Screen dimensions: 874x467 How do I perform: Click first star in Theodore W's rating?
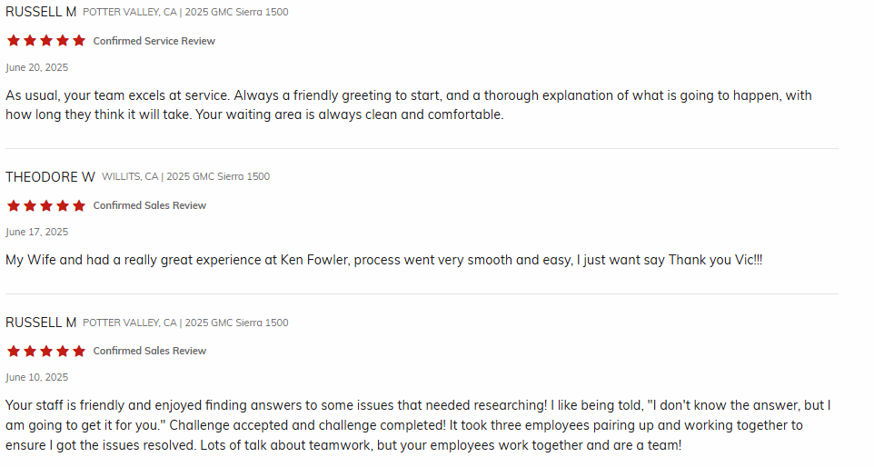pyautogui.click(x=13, y=205)
